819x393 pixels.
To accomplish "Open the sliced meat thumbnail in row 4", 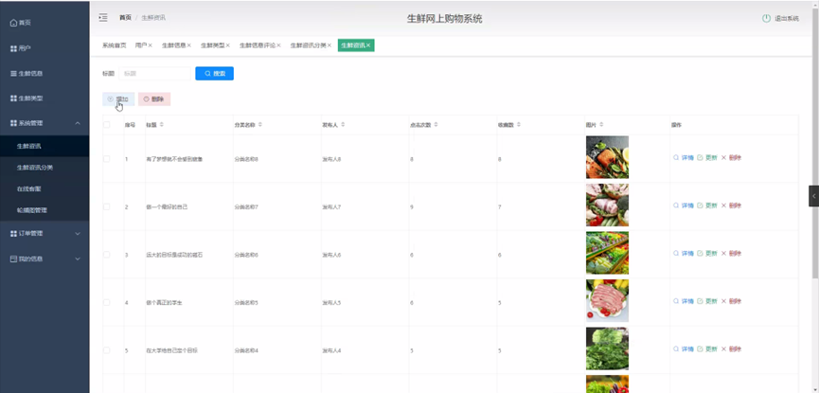I will (607, 300).
